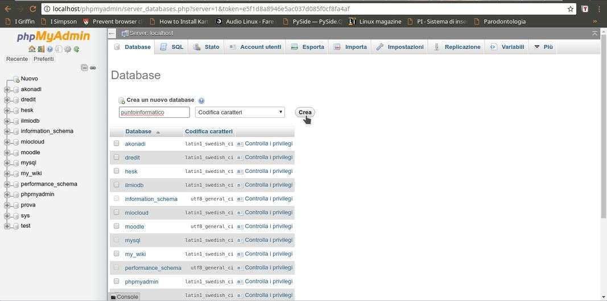Screen dimensions: 607x301
Task: Expand the information_schema tree node
Action: tap(7, 131)
